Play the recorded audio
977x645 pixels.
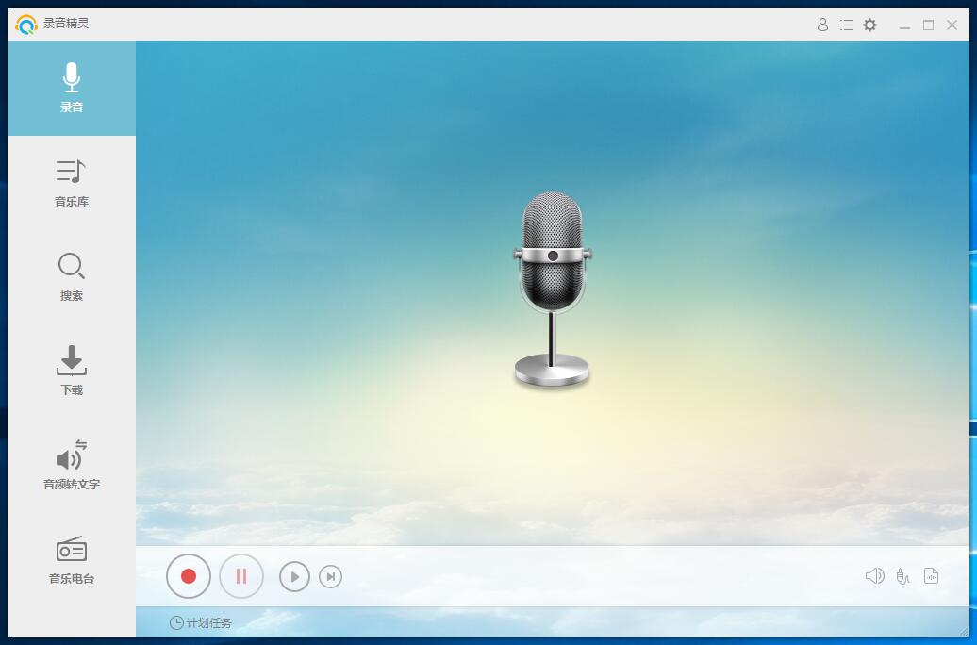[x=295, y=576]
